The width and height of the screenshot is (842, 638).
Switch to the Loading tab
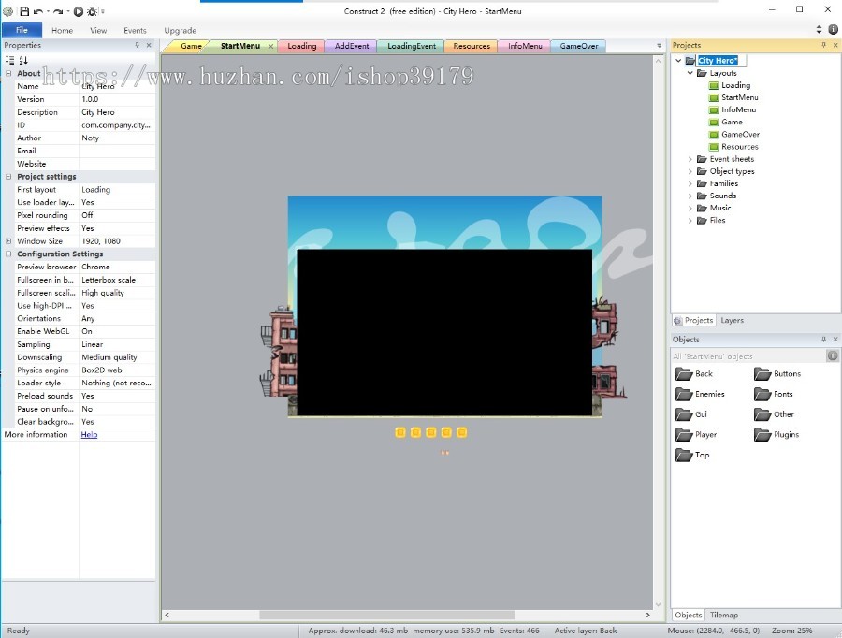(x=302, y=46)
